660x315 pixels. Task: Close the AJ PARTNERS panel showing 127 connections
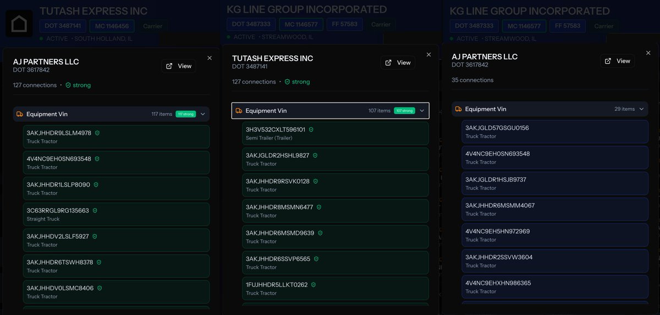click(210, 58)
